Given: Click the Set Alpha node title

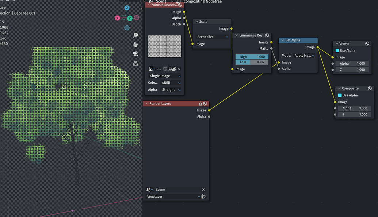Looking at the screenshot, I should point(293,40).
